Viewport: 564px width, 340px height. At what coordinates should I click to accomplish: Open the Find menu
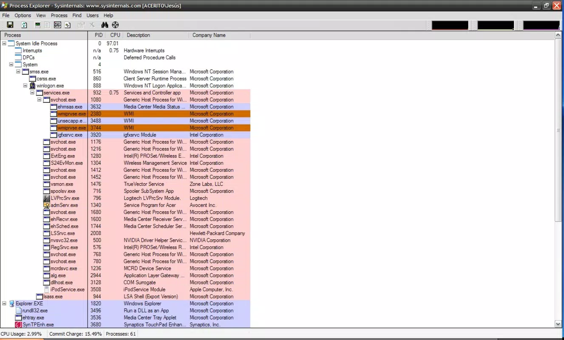point(77,15)
